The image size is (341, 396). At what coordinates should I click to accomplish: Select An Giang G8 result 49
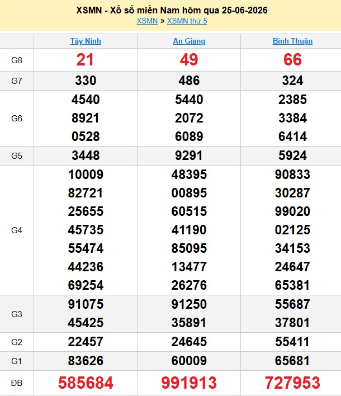pyautogui.click(x=189, y=60)
